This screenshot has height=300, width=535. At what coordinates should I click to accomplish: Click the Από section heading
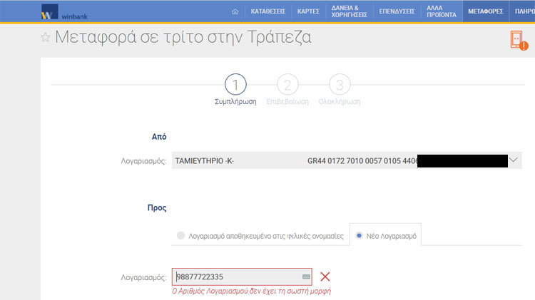coord(159,137)
